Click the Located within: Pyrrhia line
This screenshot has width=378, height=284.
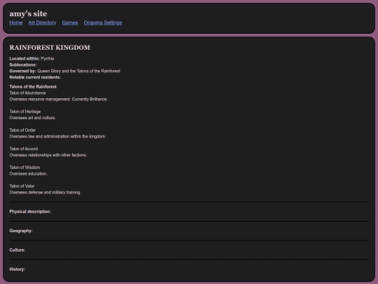point(31,59)
